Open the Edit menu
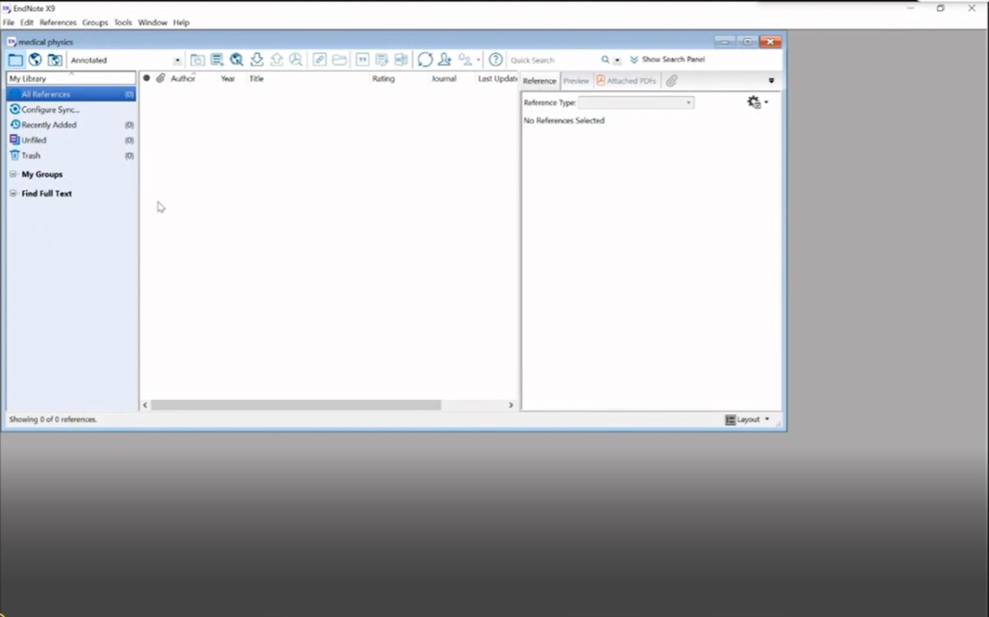Screen dimensions: 989x617 (27, 23)
